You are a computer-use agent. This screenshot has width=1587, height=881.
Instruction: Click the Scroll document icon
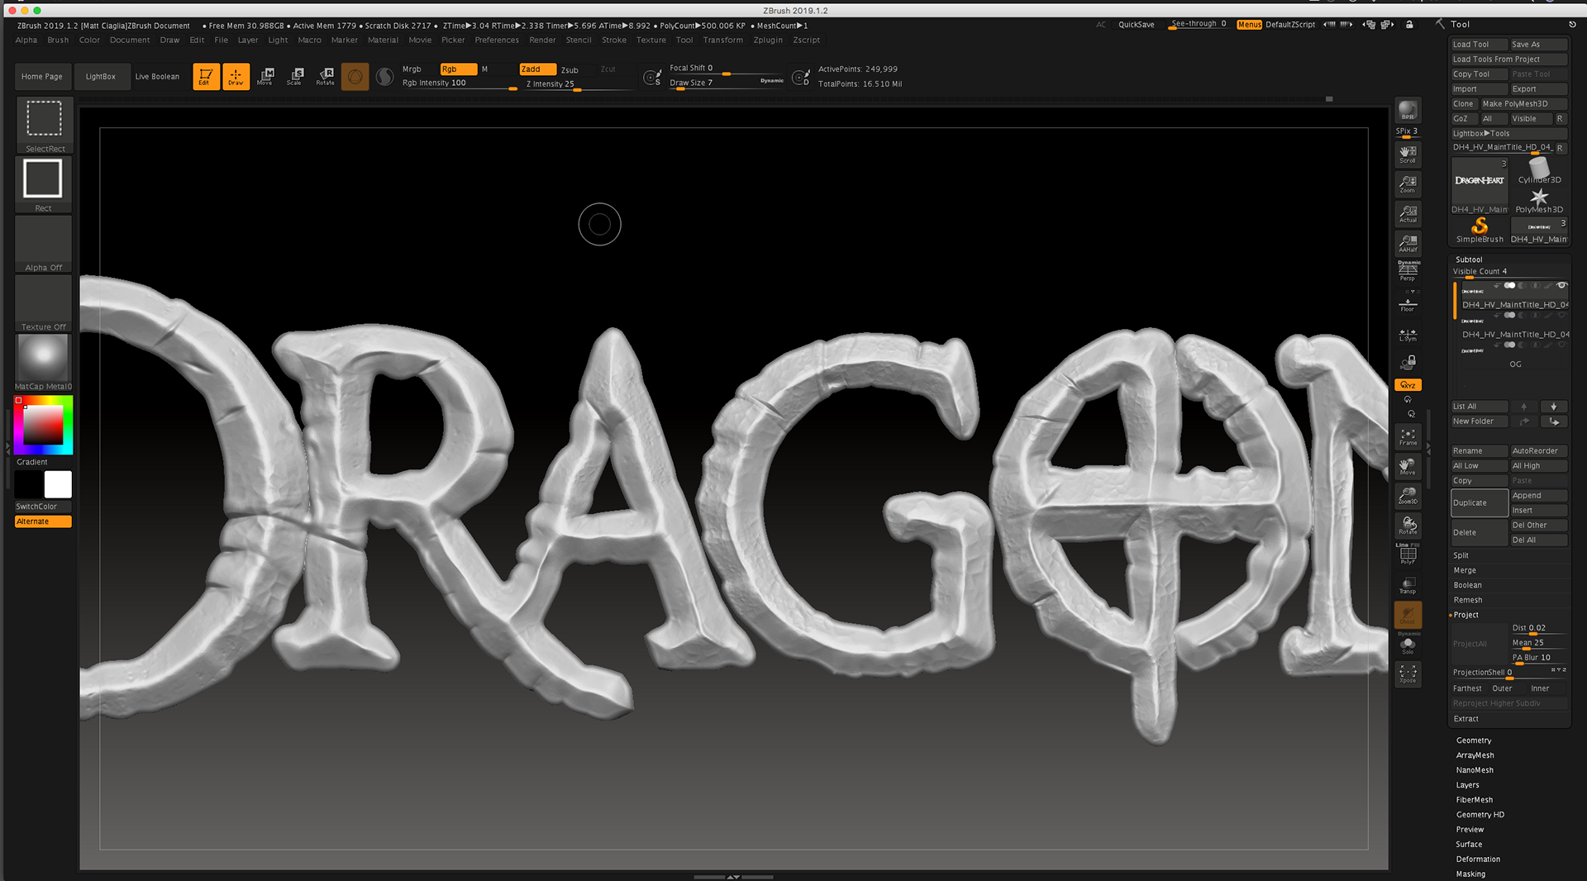1408,155
